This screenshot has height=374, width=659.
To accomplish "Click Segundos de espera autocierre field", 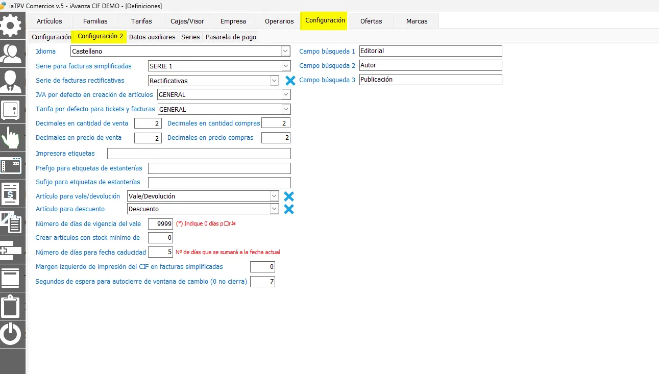I will (262, 282).
